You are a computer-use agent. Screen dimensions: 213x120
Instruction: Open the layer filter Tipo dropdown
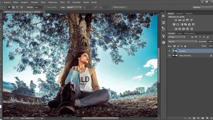[177, 37]
